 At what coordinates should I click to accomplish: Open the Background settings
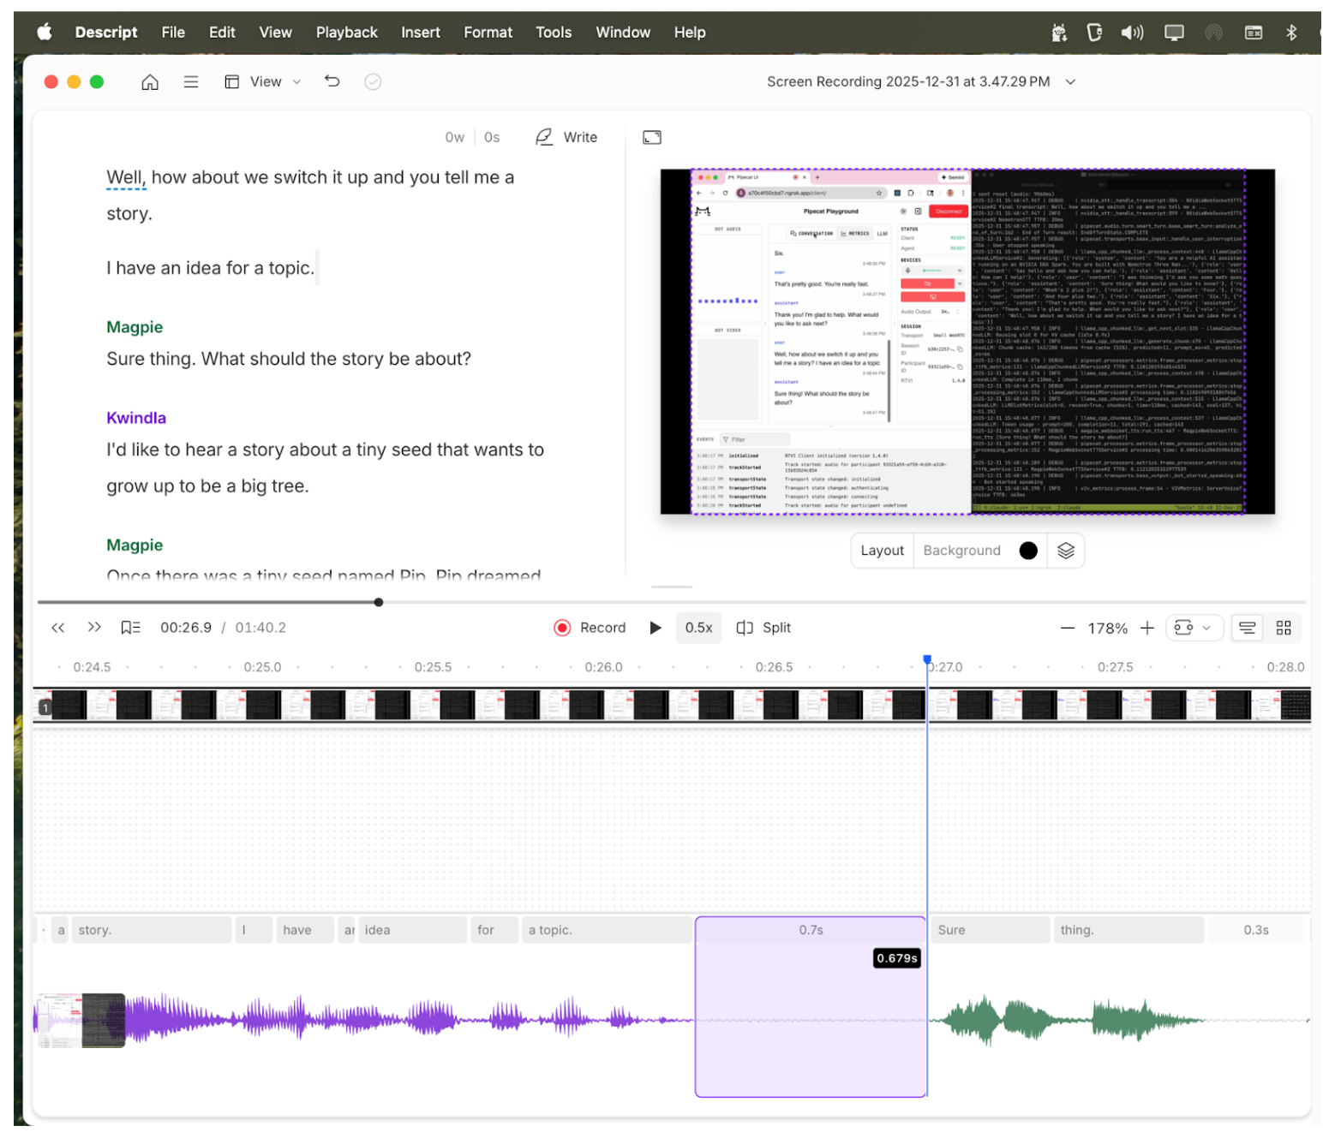[x=961, y=551]
